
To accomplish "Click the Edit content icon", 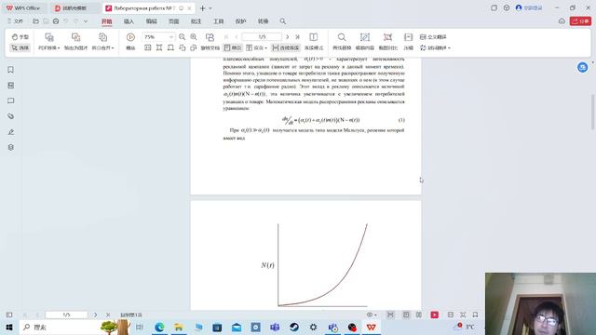I will [x=365, y=37].
